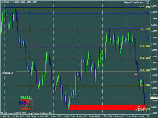Viewport: 158px width, 118px height.
Task: Select the solid red rectangle zone
Action: click(107, 107)
